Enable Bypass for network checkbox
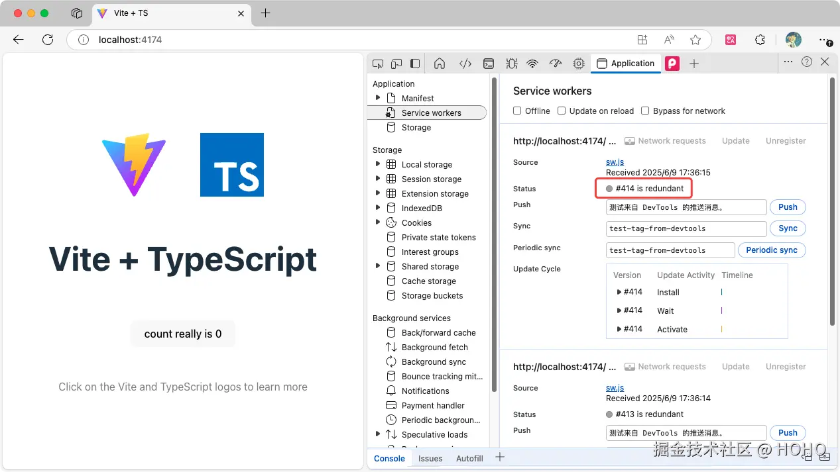The image size is (840, 472). tap(645, 111)
